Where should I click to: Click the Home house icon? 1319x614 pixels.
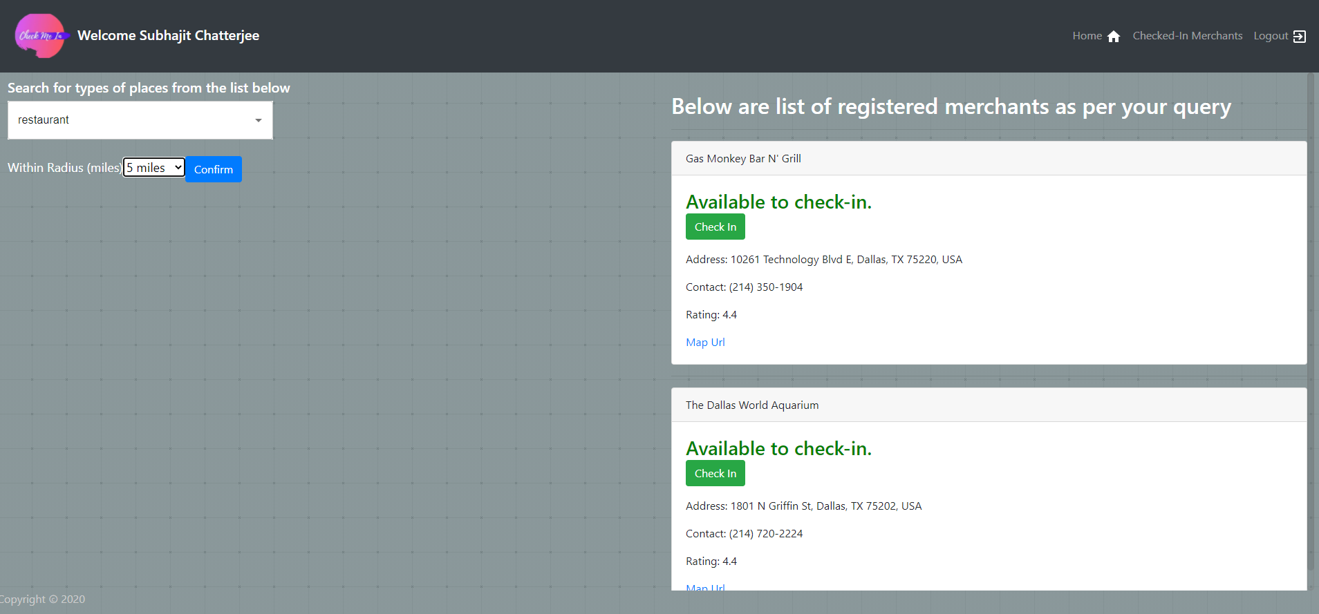tap(1113, 37)
